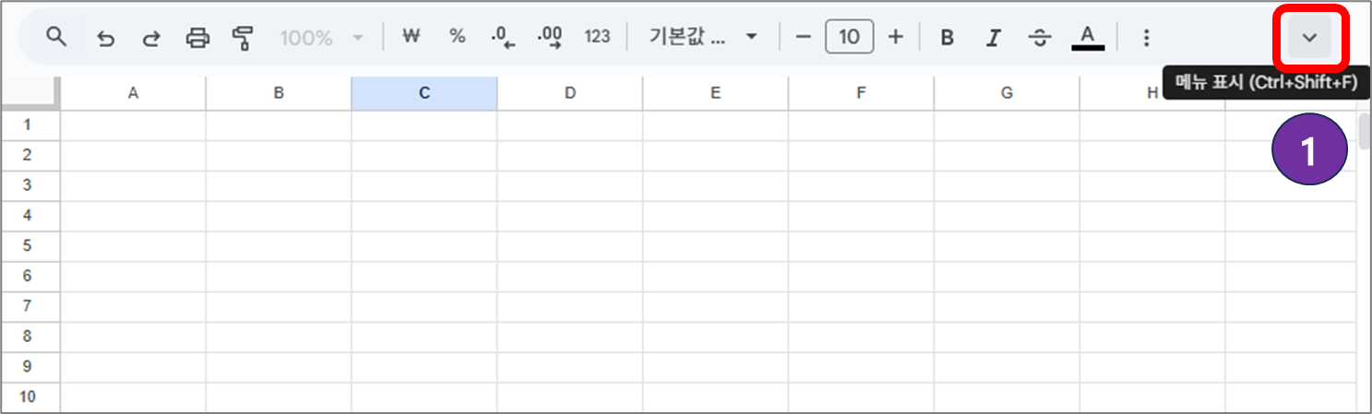Apply the Won currency format (₩)
Viewport: 1372px width, 414px height.
[x=412, y=37]
